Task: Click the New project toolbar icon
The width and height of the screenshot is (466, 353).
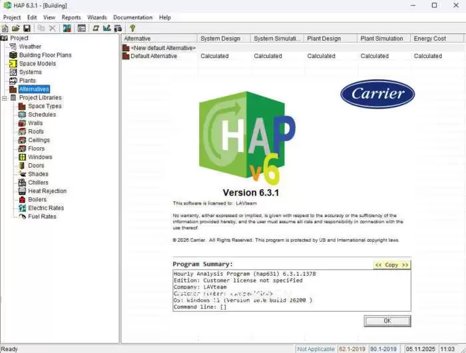Action: (5, 28)
